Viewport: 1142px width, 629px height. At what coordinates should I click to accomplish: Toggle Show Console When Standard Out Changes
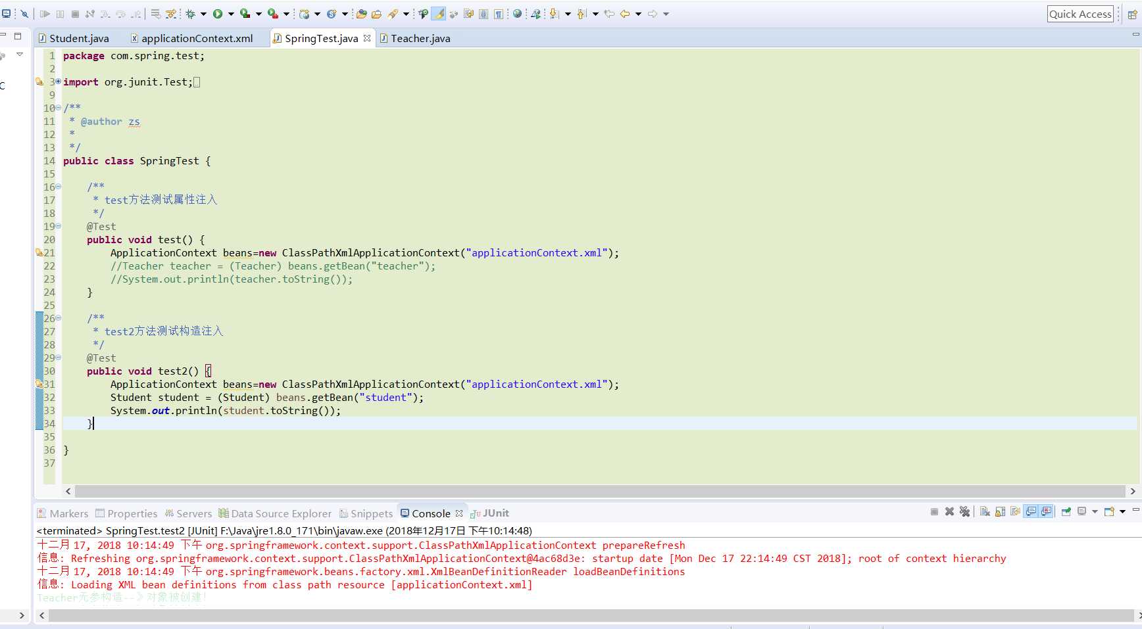point(1031,511)
